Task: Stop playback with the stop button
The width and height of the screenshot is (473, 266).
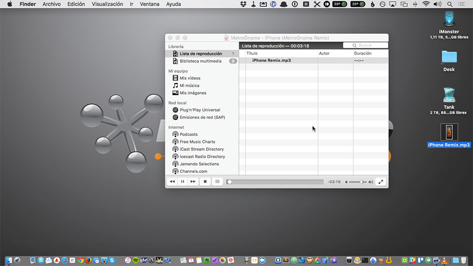Action: [205, 181]
